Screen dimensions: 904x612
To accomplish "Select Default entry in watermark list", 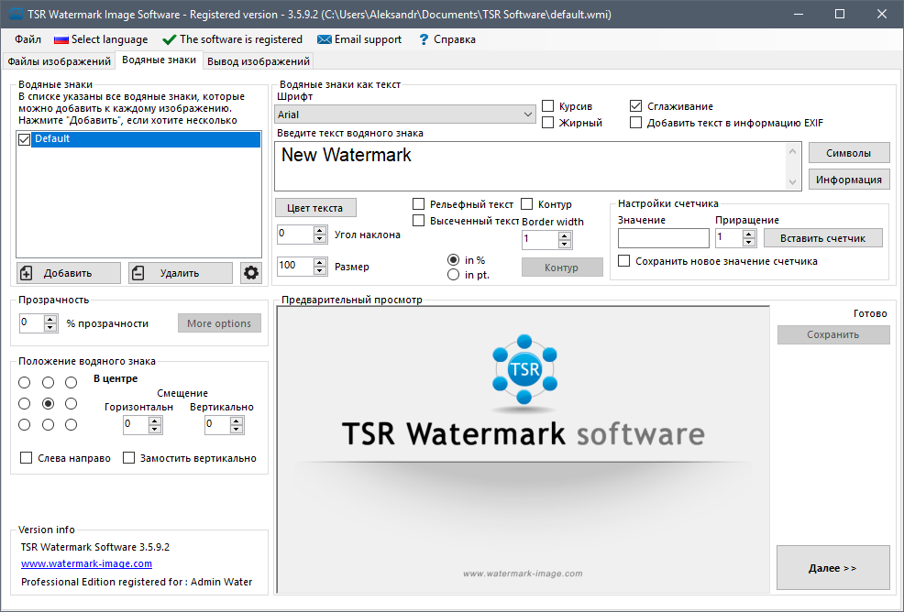I will click(x=146, y=139).
